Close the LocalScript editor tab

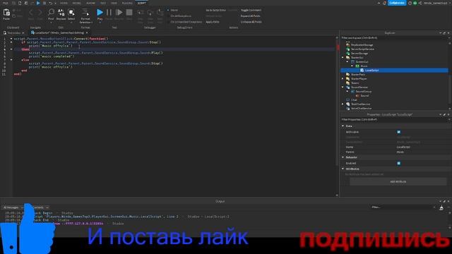pyautogui.click(x=87, y=33)
